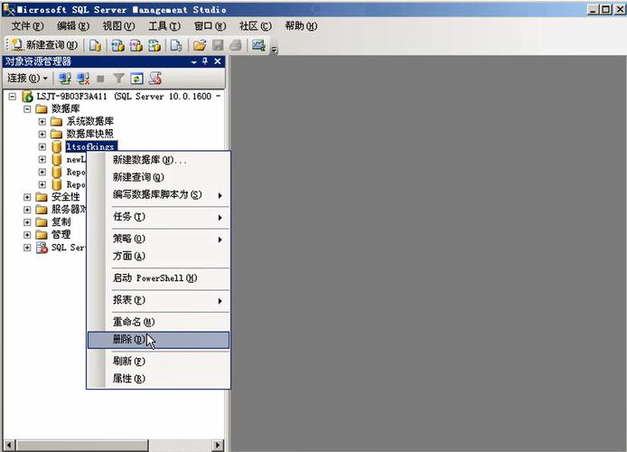Click the New Query (新建查询) toolbar button
Viewport: 627px width, 452px height.
[44, 45]
